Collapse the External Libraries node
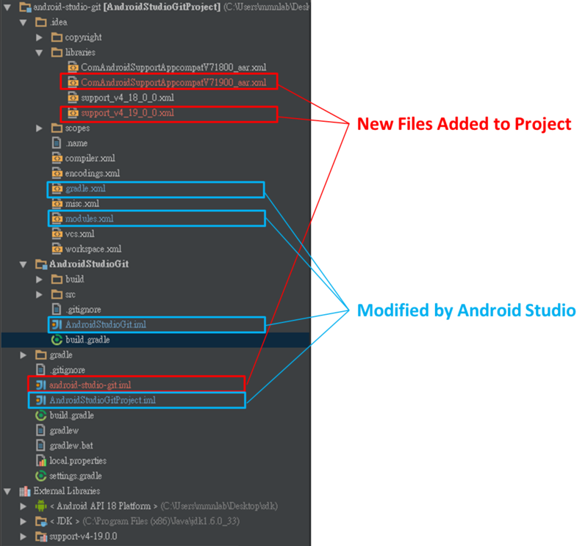 click(7, 491)
